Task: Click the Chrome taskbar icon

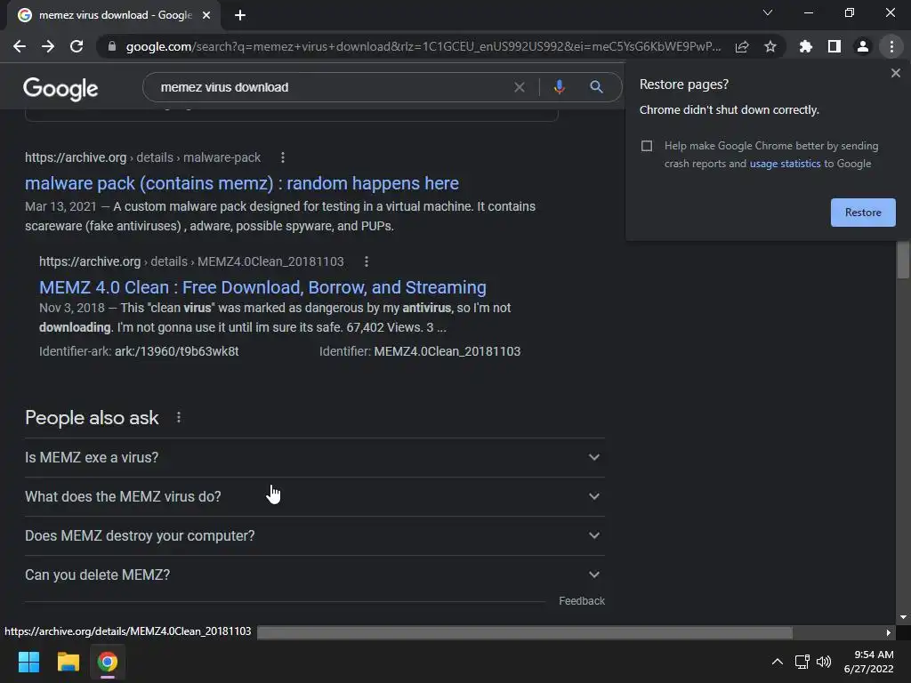Action: (x=108, y=662)
